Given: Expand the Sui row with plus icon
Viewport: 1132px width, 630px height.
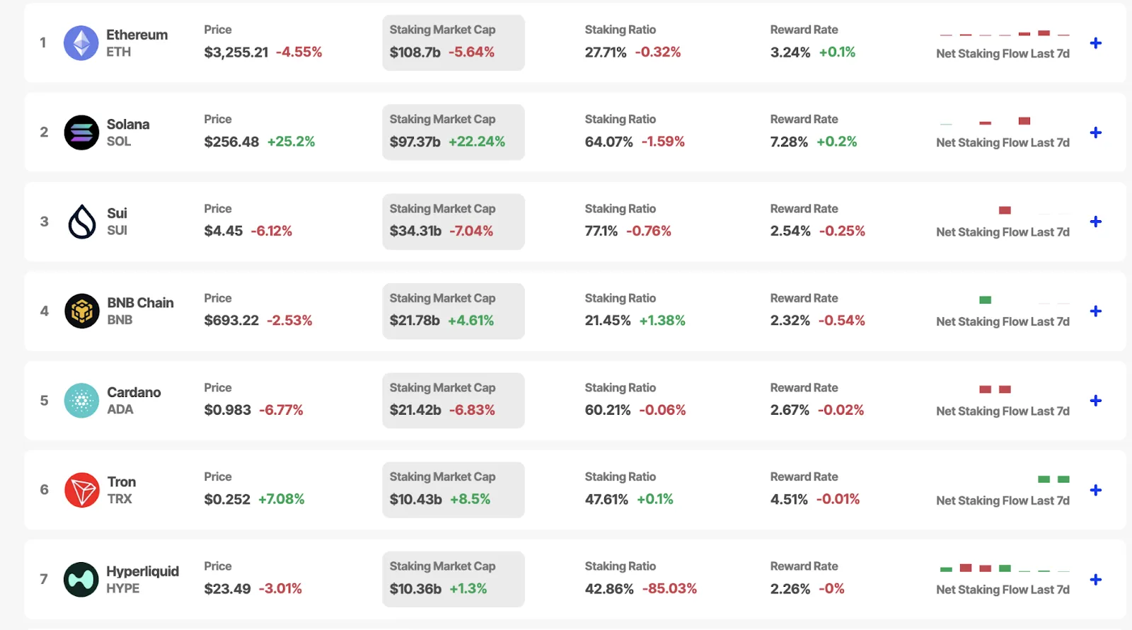Looking at the screenshot, I should pyautogui.click(x=1096, y=222).
